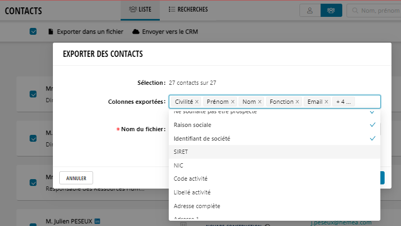Click the M. Julien PESEUX name
The image size is (401, 226).
coord(69,221)
